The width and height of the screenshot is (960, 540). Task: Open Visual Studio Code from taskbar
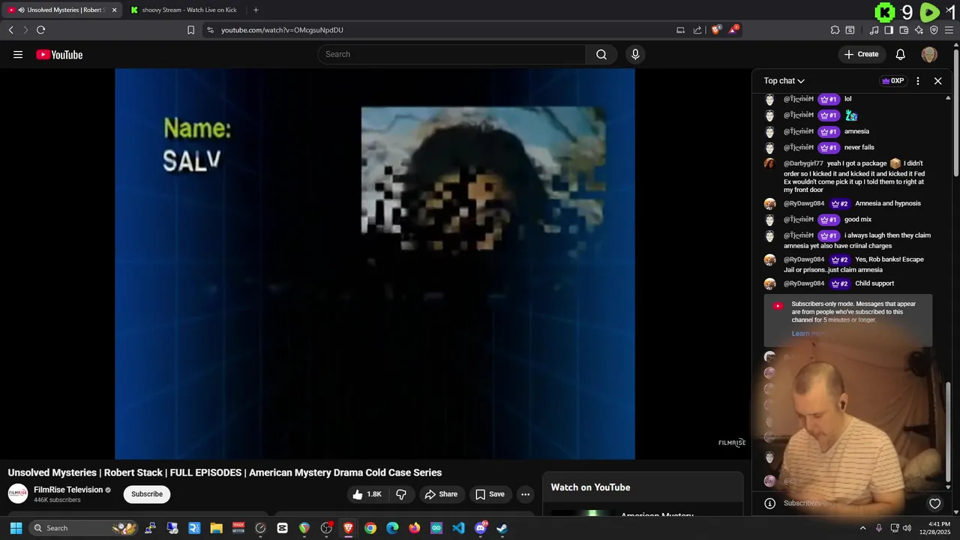pos(458,528)
